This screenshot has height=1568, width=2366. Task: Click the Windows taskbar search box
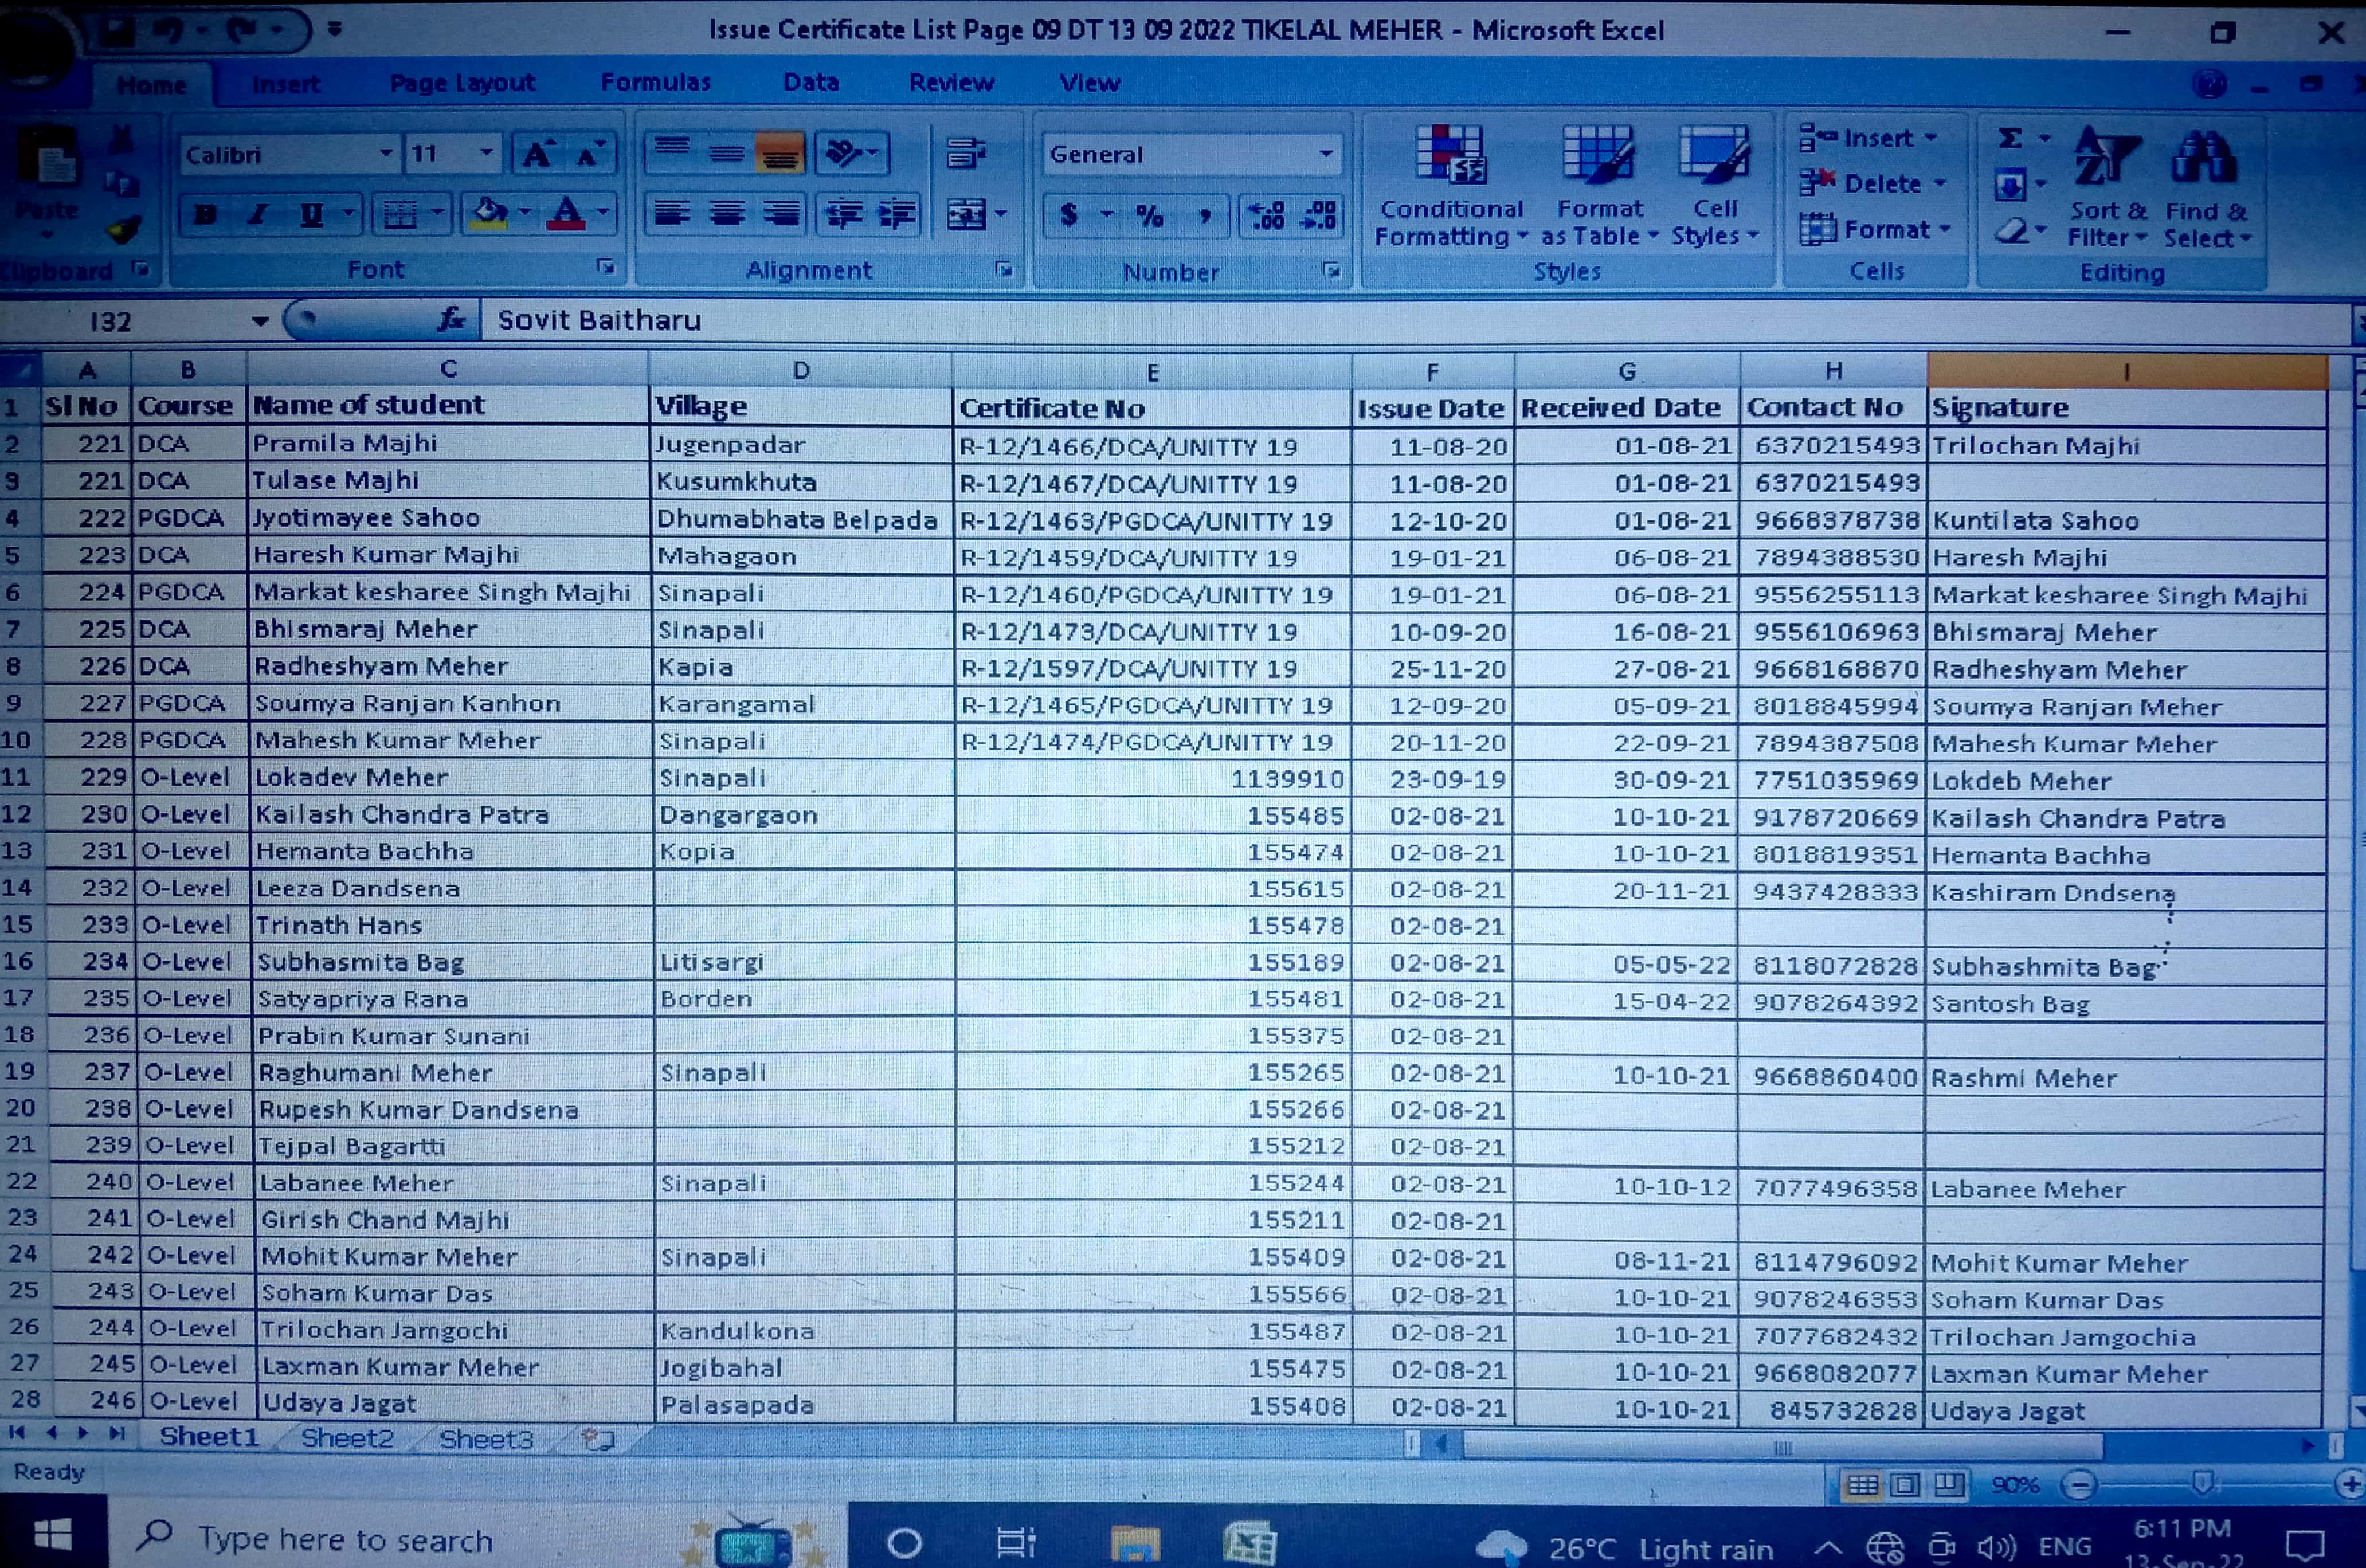pos(345,1539)
